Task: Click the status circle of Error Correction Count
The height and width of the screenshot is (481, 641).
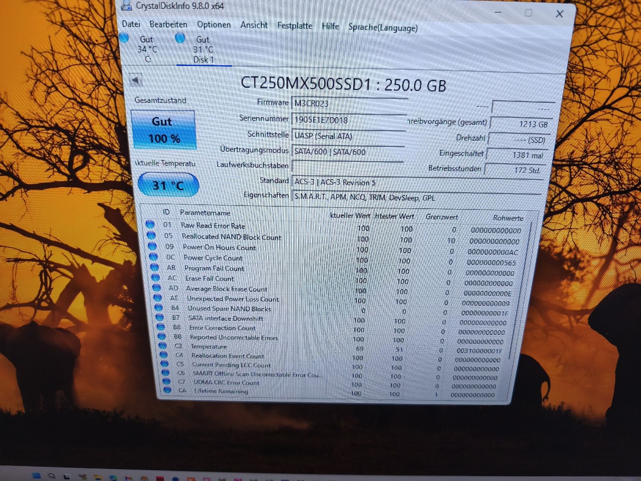Action: click(x=161, y=327)
